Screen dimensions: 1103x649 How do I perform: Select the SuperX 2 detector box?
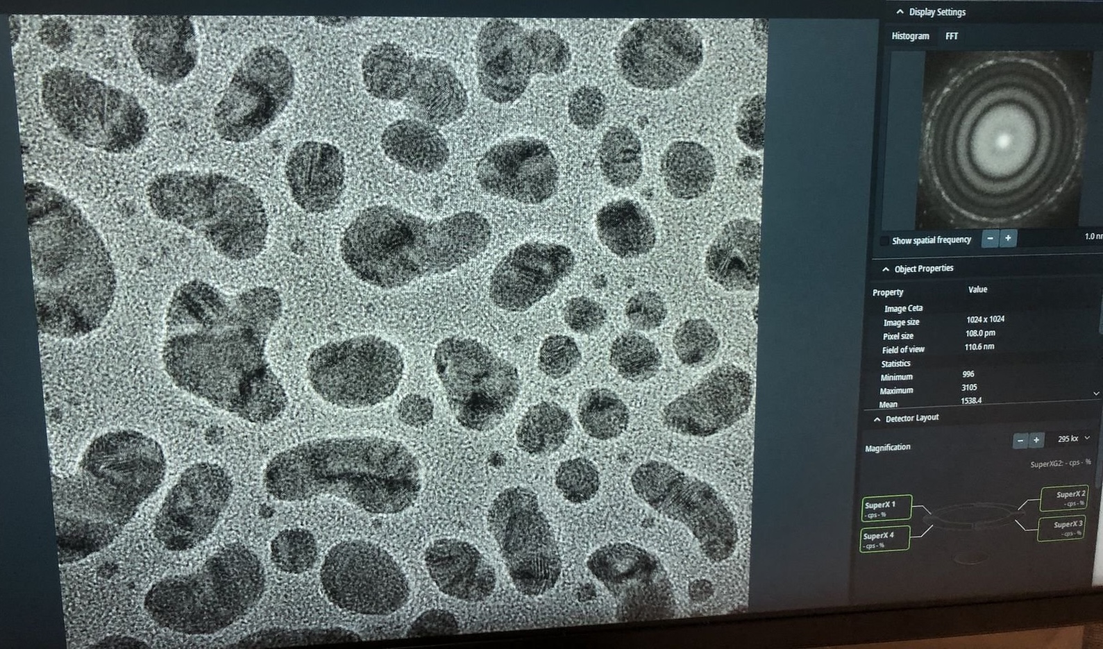point(1064,498)
